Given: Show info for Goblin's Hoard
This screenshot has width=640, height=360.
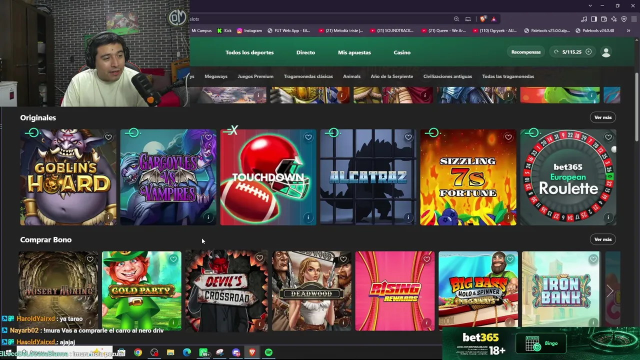Looking at the screenshot, I should (108, 217).
